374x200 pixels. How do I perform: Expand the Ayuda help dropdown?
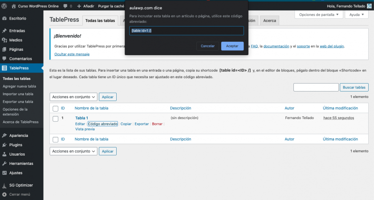click(x=357, y=15)
